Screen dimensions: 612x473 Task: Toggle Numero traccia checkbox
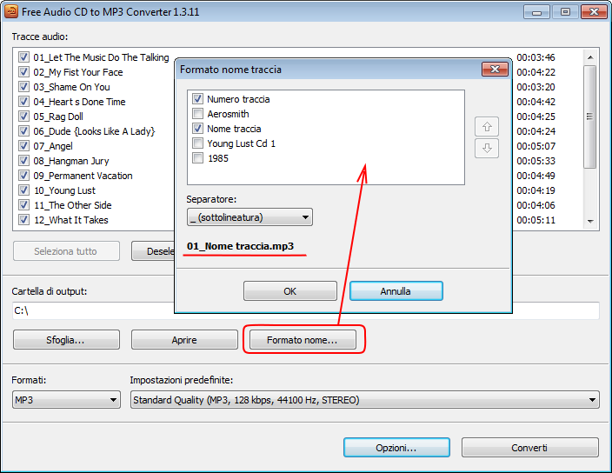tap(197, 99)
